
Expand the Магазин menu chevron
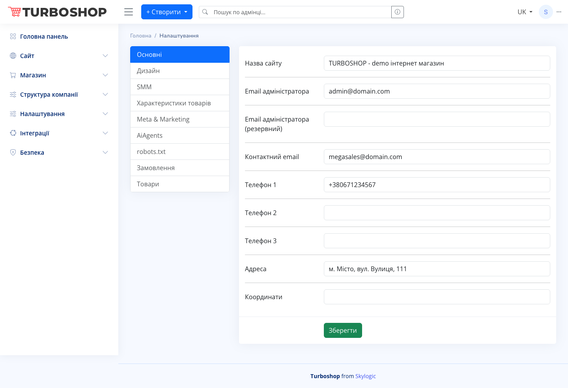(105, 75)
